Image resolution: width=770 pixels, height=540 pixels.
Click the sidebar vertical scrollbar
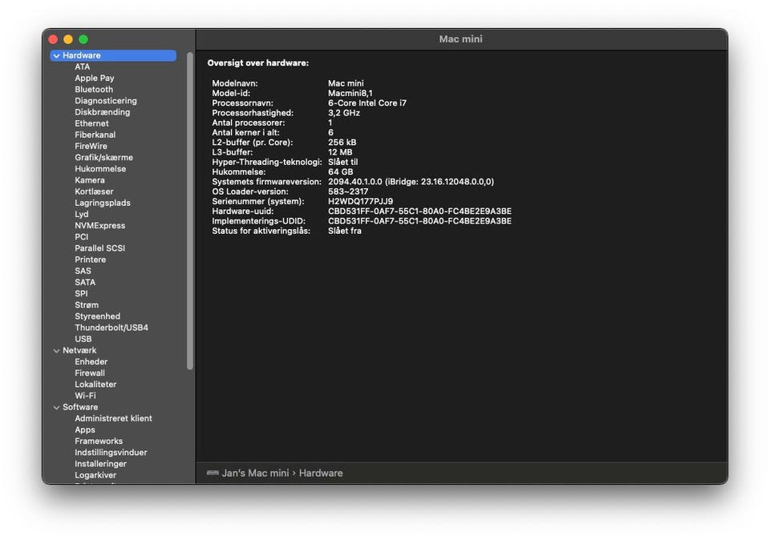pos(190,208)
